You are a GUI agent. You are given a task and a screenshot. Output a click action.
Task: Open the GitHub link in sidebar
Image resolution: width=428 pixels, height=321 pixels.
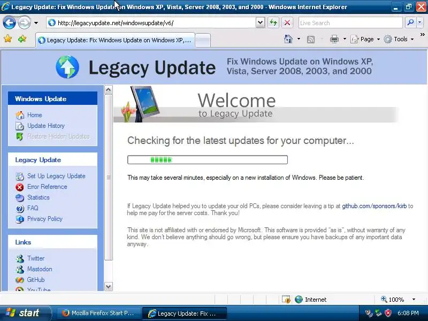click(x=36, y=280)
